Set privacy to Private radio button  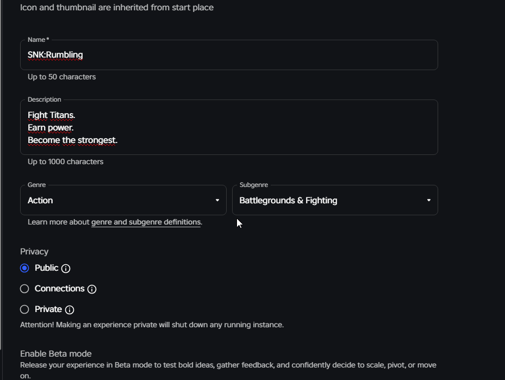pyautogui.click(x=24, y=309)
